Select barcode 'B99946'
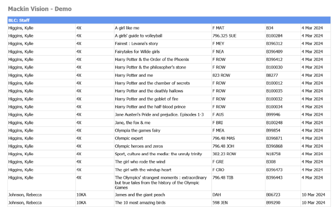 click(x=273, y=115)
